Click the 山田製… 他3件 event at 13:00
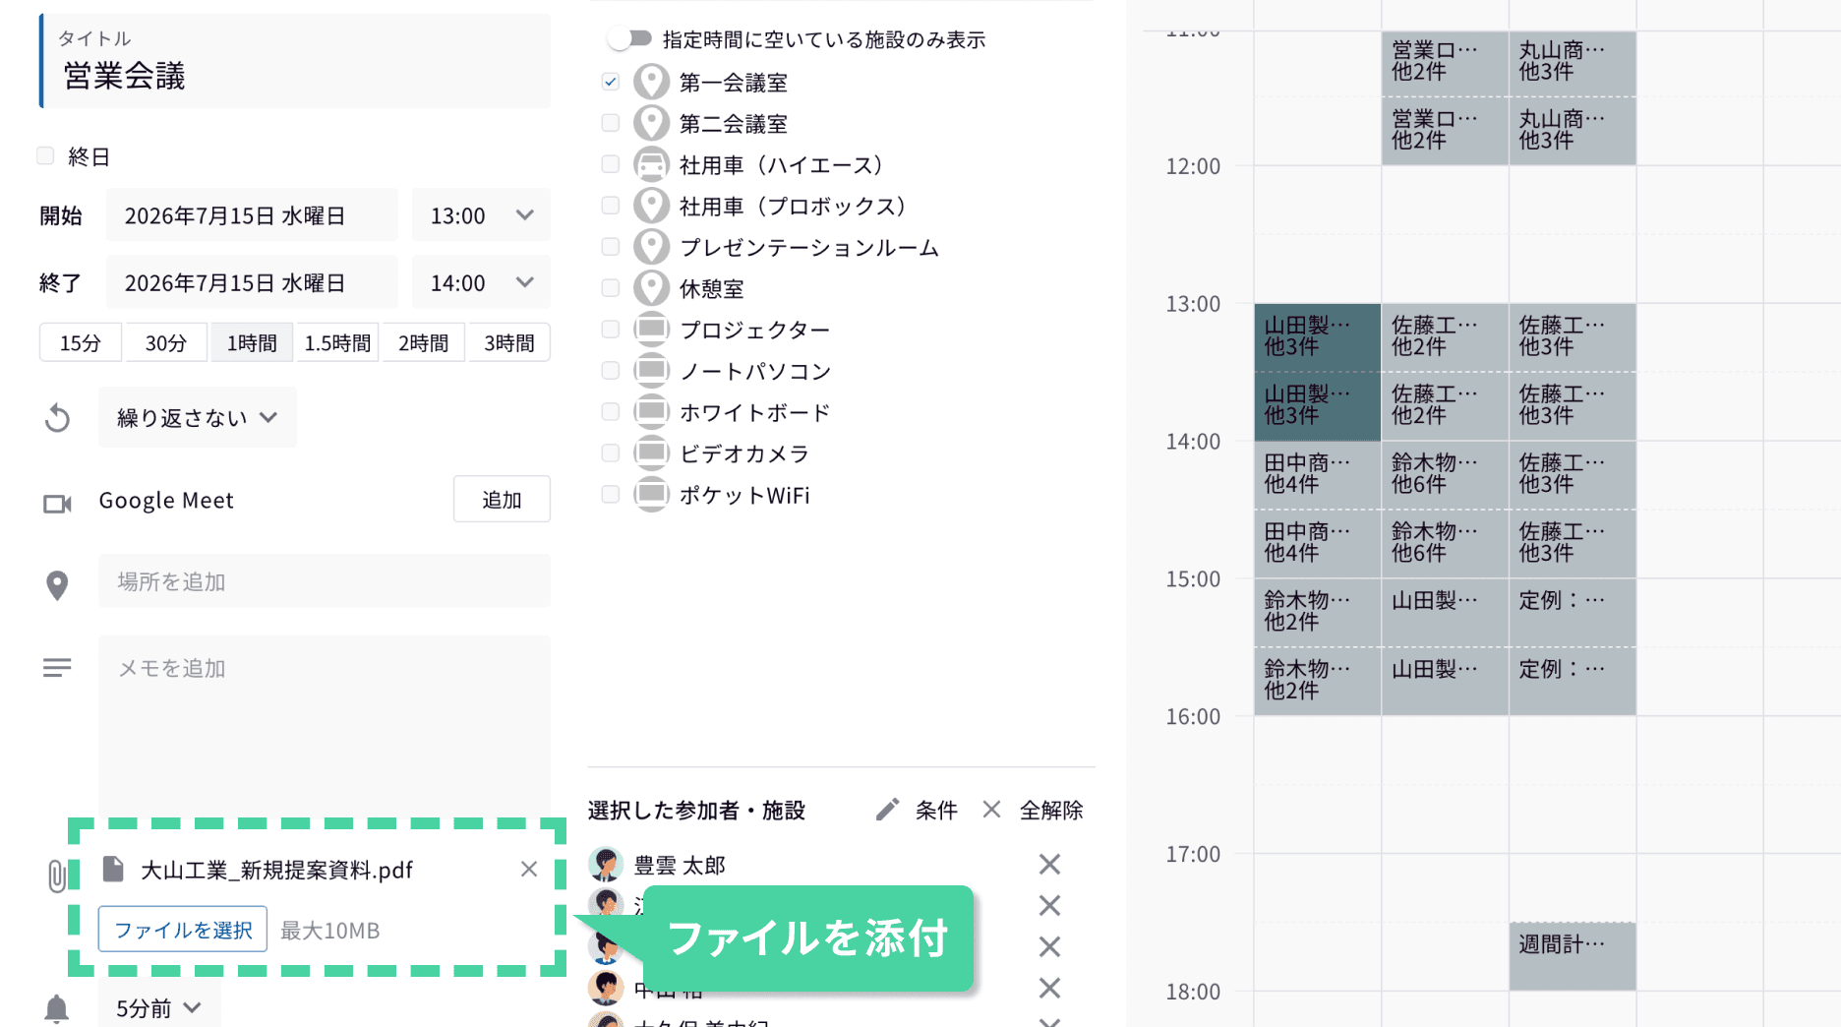Screen dimensions: 1841x1027 point(1317,337)
